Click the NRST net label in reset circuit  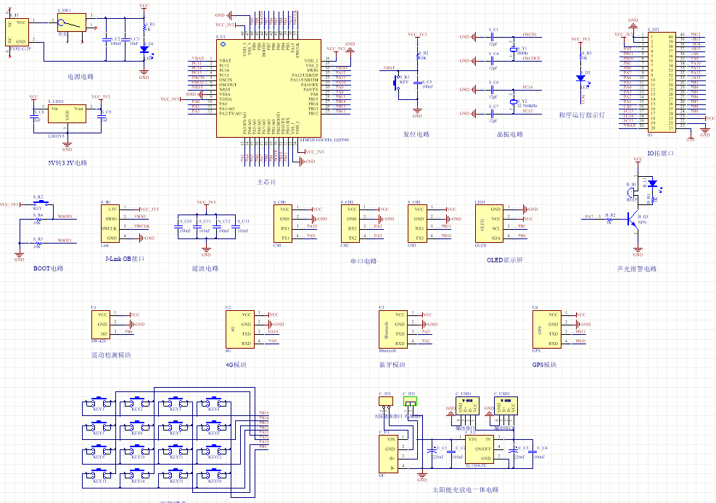coord(389,68)
